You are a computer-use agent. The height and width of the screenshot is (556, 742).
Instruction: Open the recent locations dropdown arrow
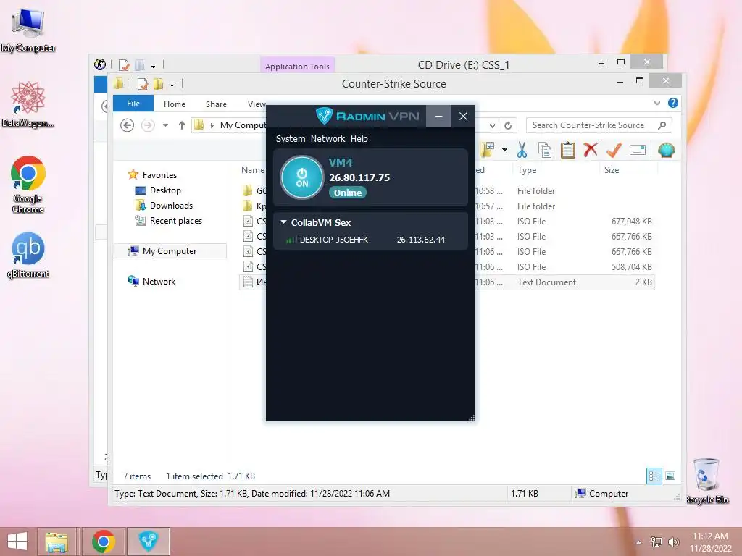coord(166,125)
